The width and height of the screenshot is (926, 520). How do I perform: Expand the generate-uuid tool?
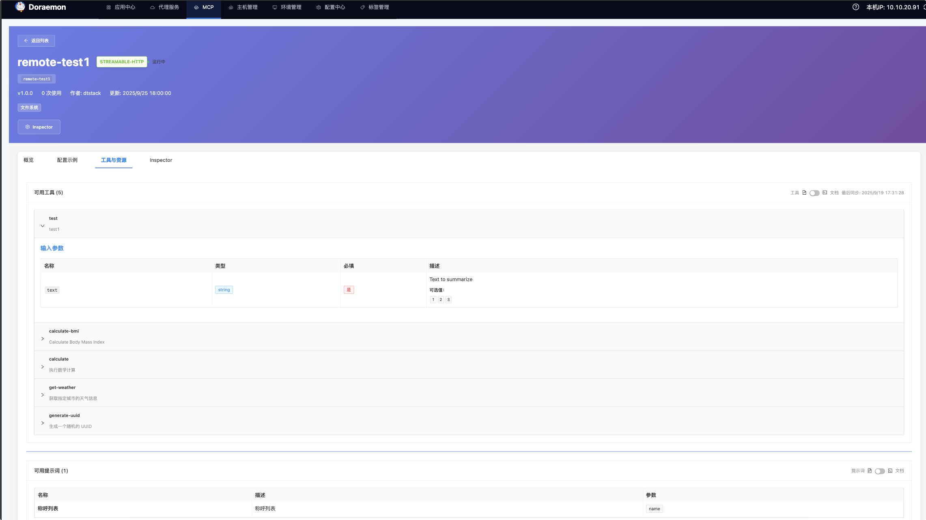coord(43,423)
